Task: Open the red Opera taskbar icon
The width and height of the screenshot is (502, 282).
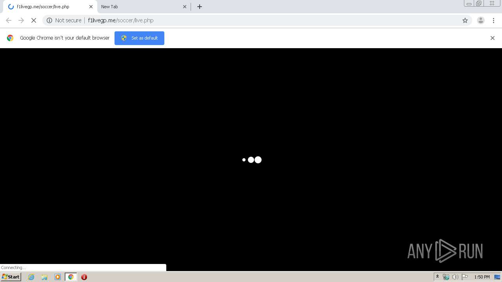Action: tap(84, 277)
